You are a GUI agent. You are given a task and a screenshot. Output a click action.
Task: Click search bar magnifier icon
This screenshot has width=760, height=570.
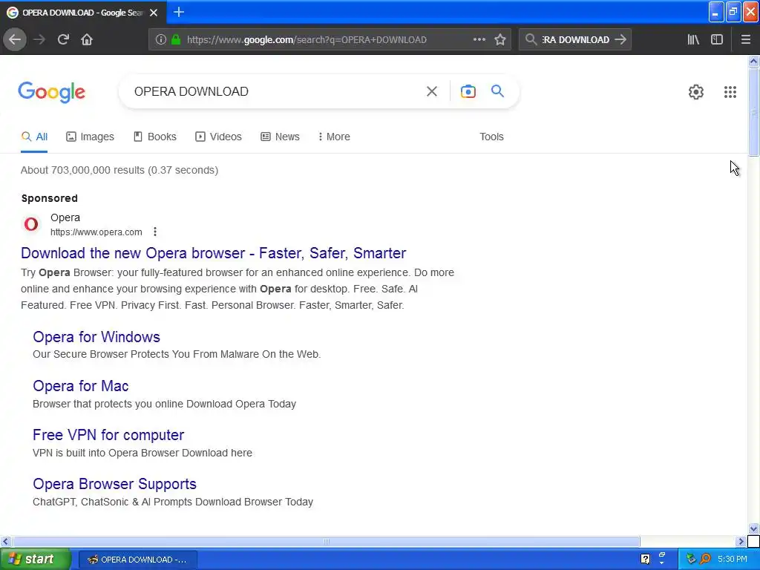tap(531, 39)
